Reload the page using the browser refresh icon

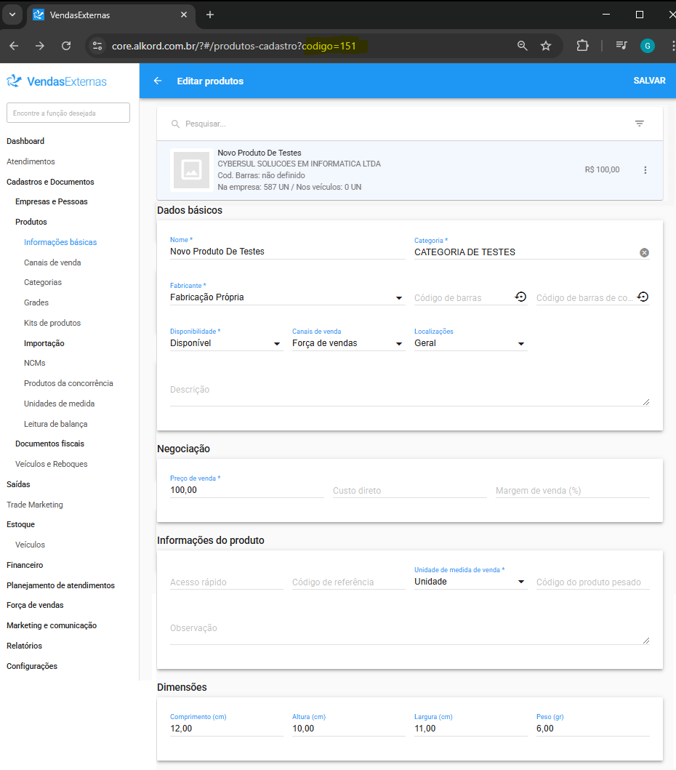pos(66,46)
